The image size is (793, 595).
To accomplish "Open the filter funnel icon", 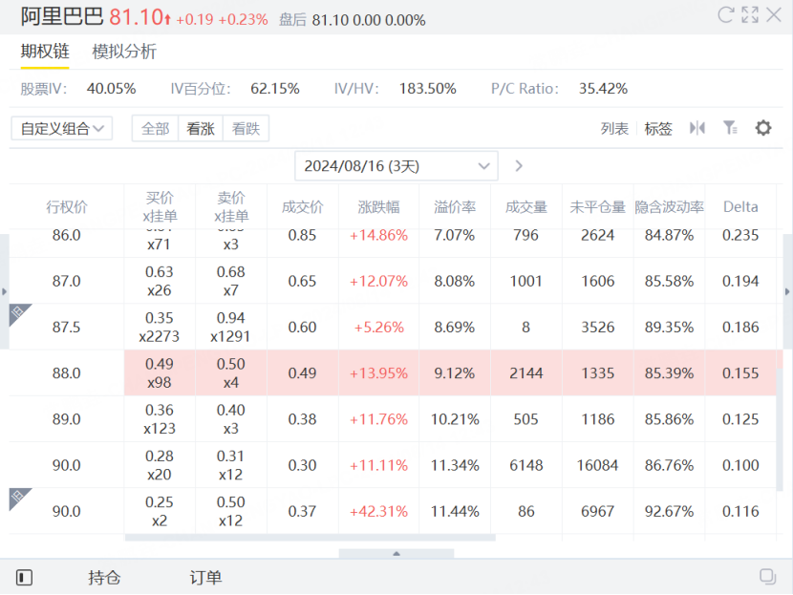I will pyautogui.click(x=730, y=128).
